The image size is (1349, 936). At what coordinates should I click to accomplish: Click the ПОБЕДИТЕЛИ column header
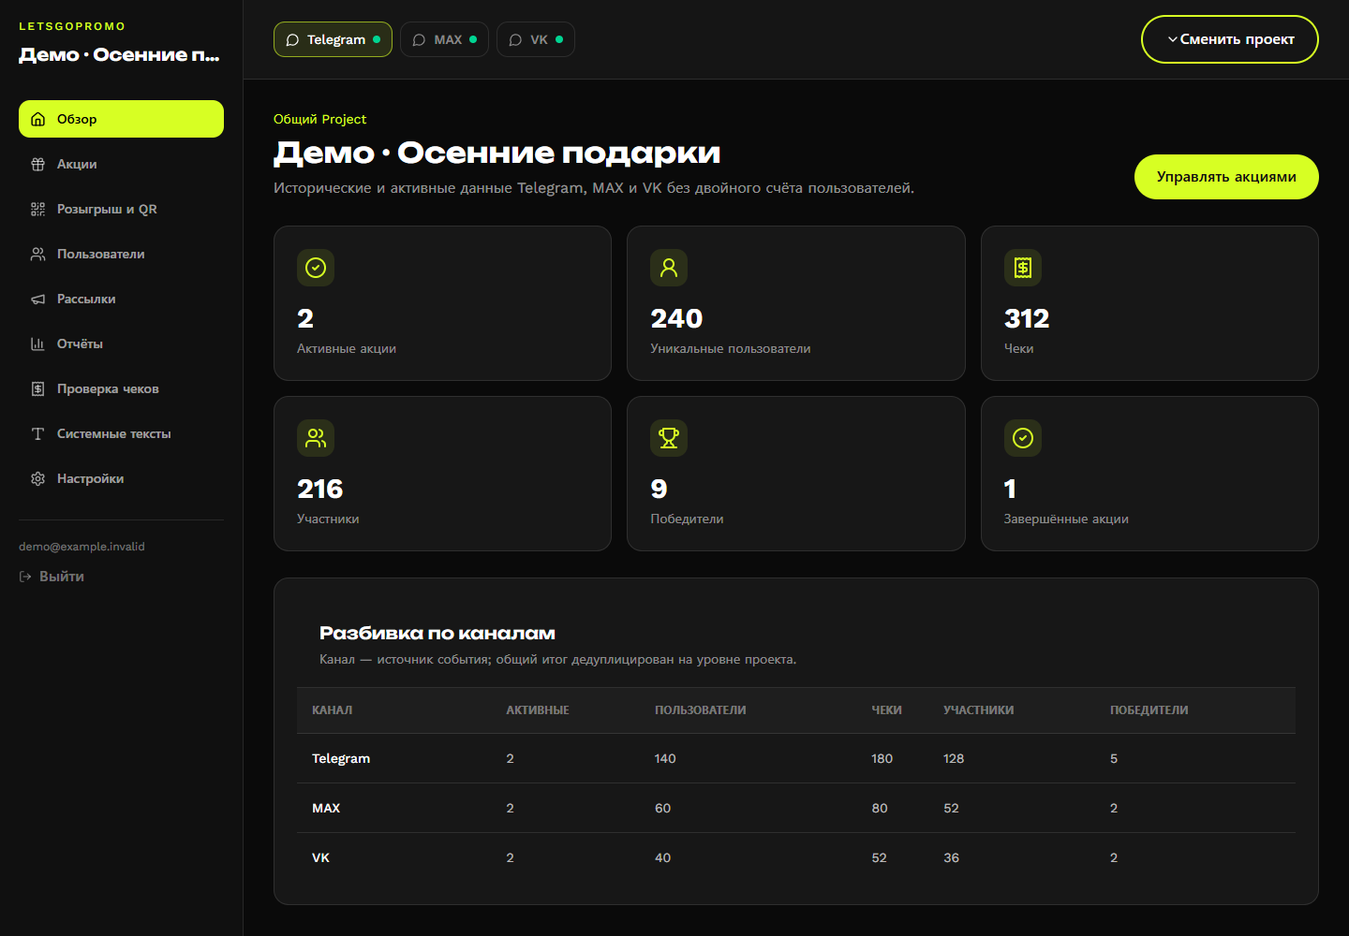(x=1149, y=710)
